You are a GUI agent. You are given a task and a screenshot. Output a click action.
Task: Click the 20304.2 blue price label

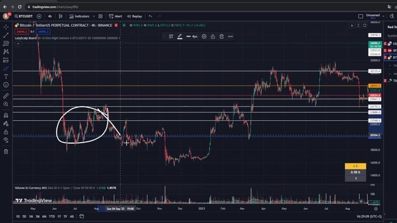pos(375,136)
